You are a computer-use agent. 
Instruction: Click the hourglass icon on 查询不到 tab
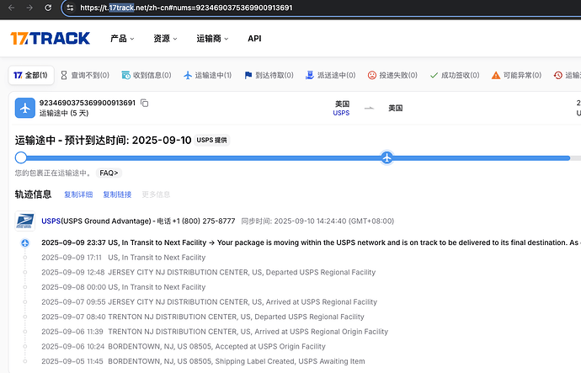pyautogui.click(x=64, y=75)
